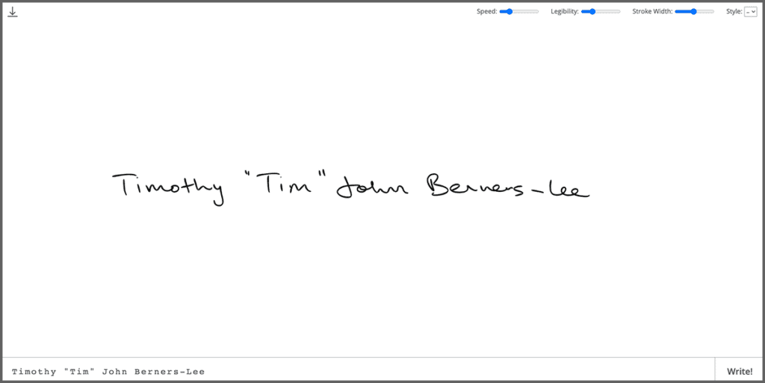The width and height of the screenshot is (765, 383).
Task: Click the "Stroke Width:" label
Action: click(x=652, y=12)
